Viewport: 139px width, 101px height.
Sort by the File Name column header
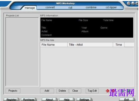pos(54,45)
